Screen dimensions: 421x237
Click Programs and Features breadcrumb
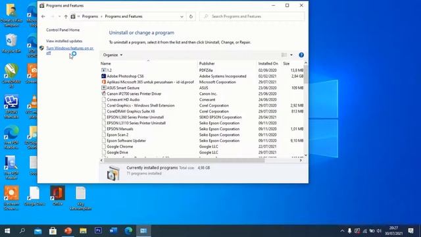[x=124, y=16]
